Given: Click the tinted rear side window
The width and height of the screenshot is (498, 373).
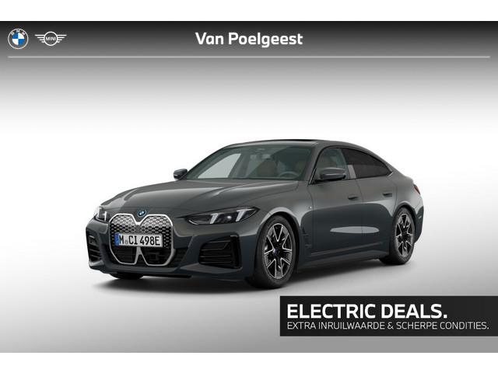Looking at the screenshot, I should [x=365, y=164].
